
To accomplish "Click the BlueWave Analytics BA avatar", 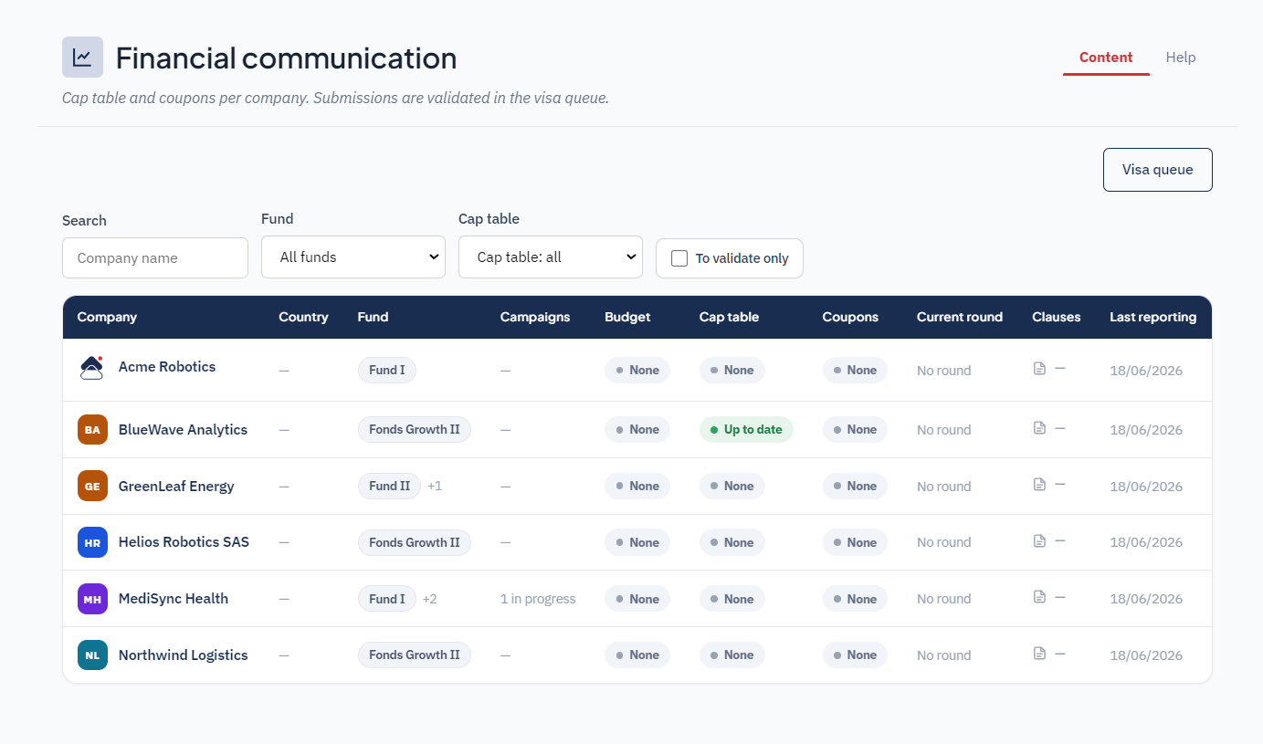I will click(92, 430).
